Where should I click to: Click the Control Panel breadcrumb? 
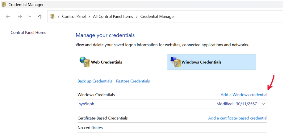pyautogui.click(x=74, y=17)
